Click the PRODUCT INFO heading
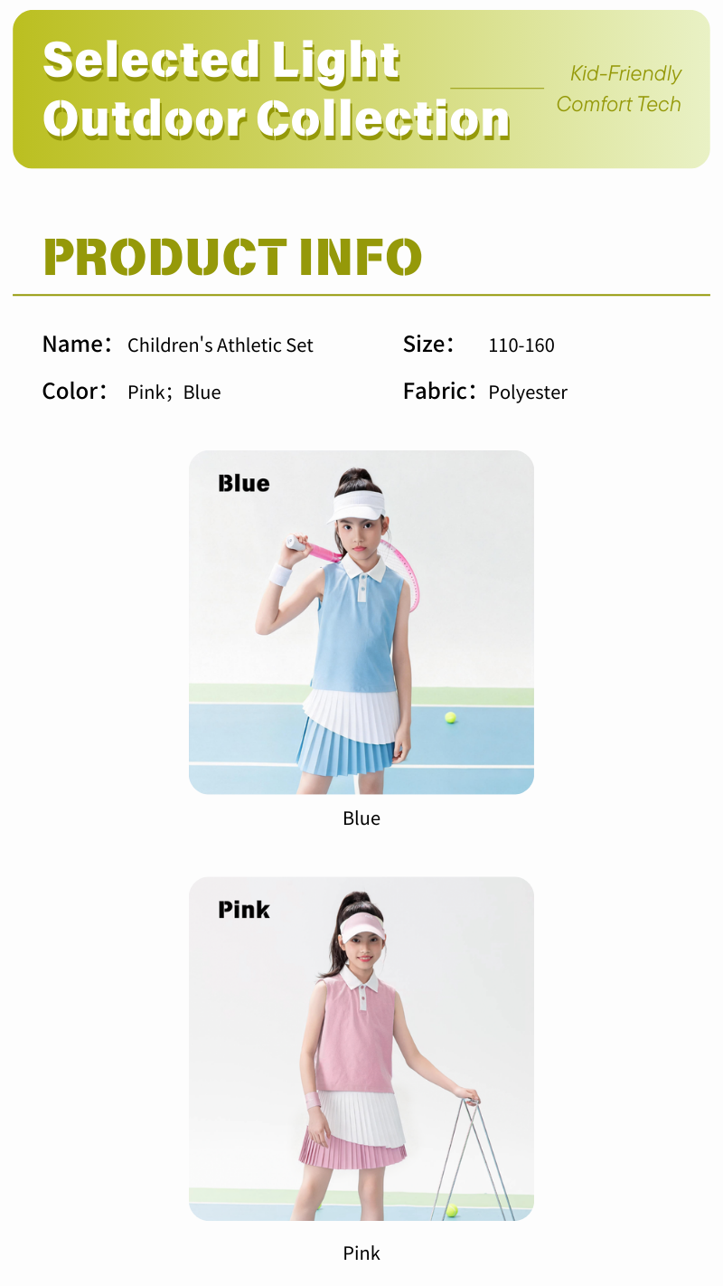Image resolution: width=723 pixels, height=1286 pixels. (232, 257)
